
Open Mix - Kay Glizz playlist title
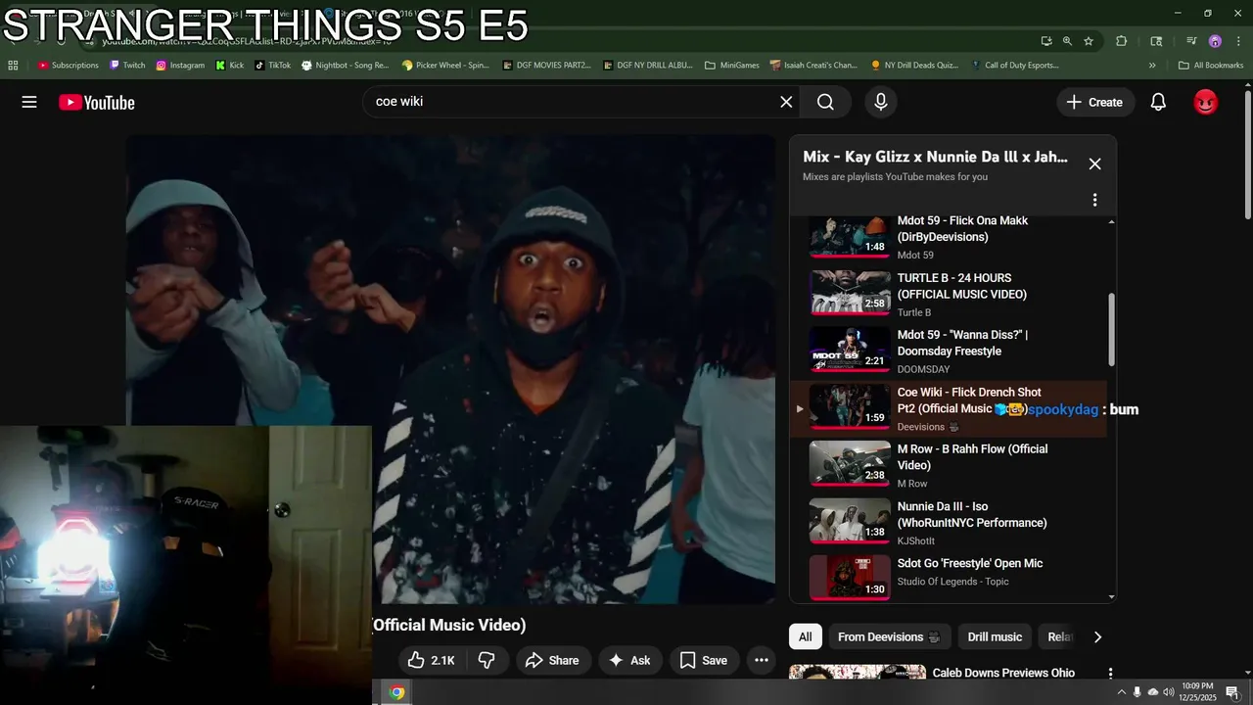pyautogui.click(x=935, y=157)
